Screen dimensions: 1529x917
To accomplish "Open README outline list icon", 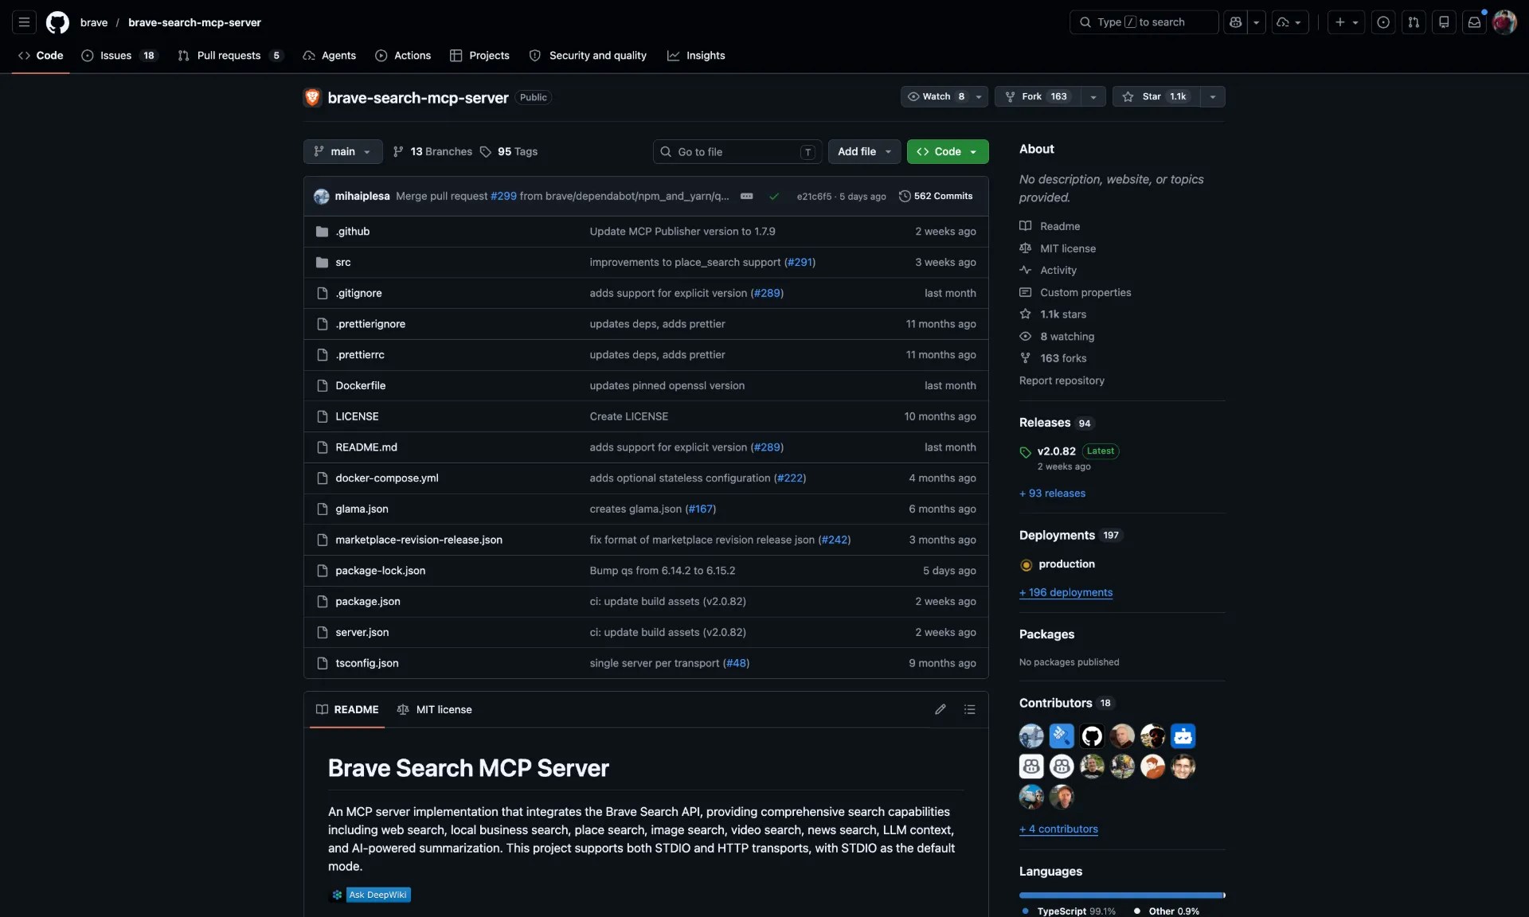I will point(969,709).
